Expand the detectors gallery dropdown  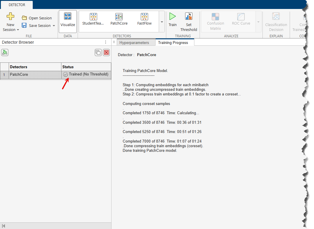click(162, 22)
